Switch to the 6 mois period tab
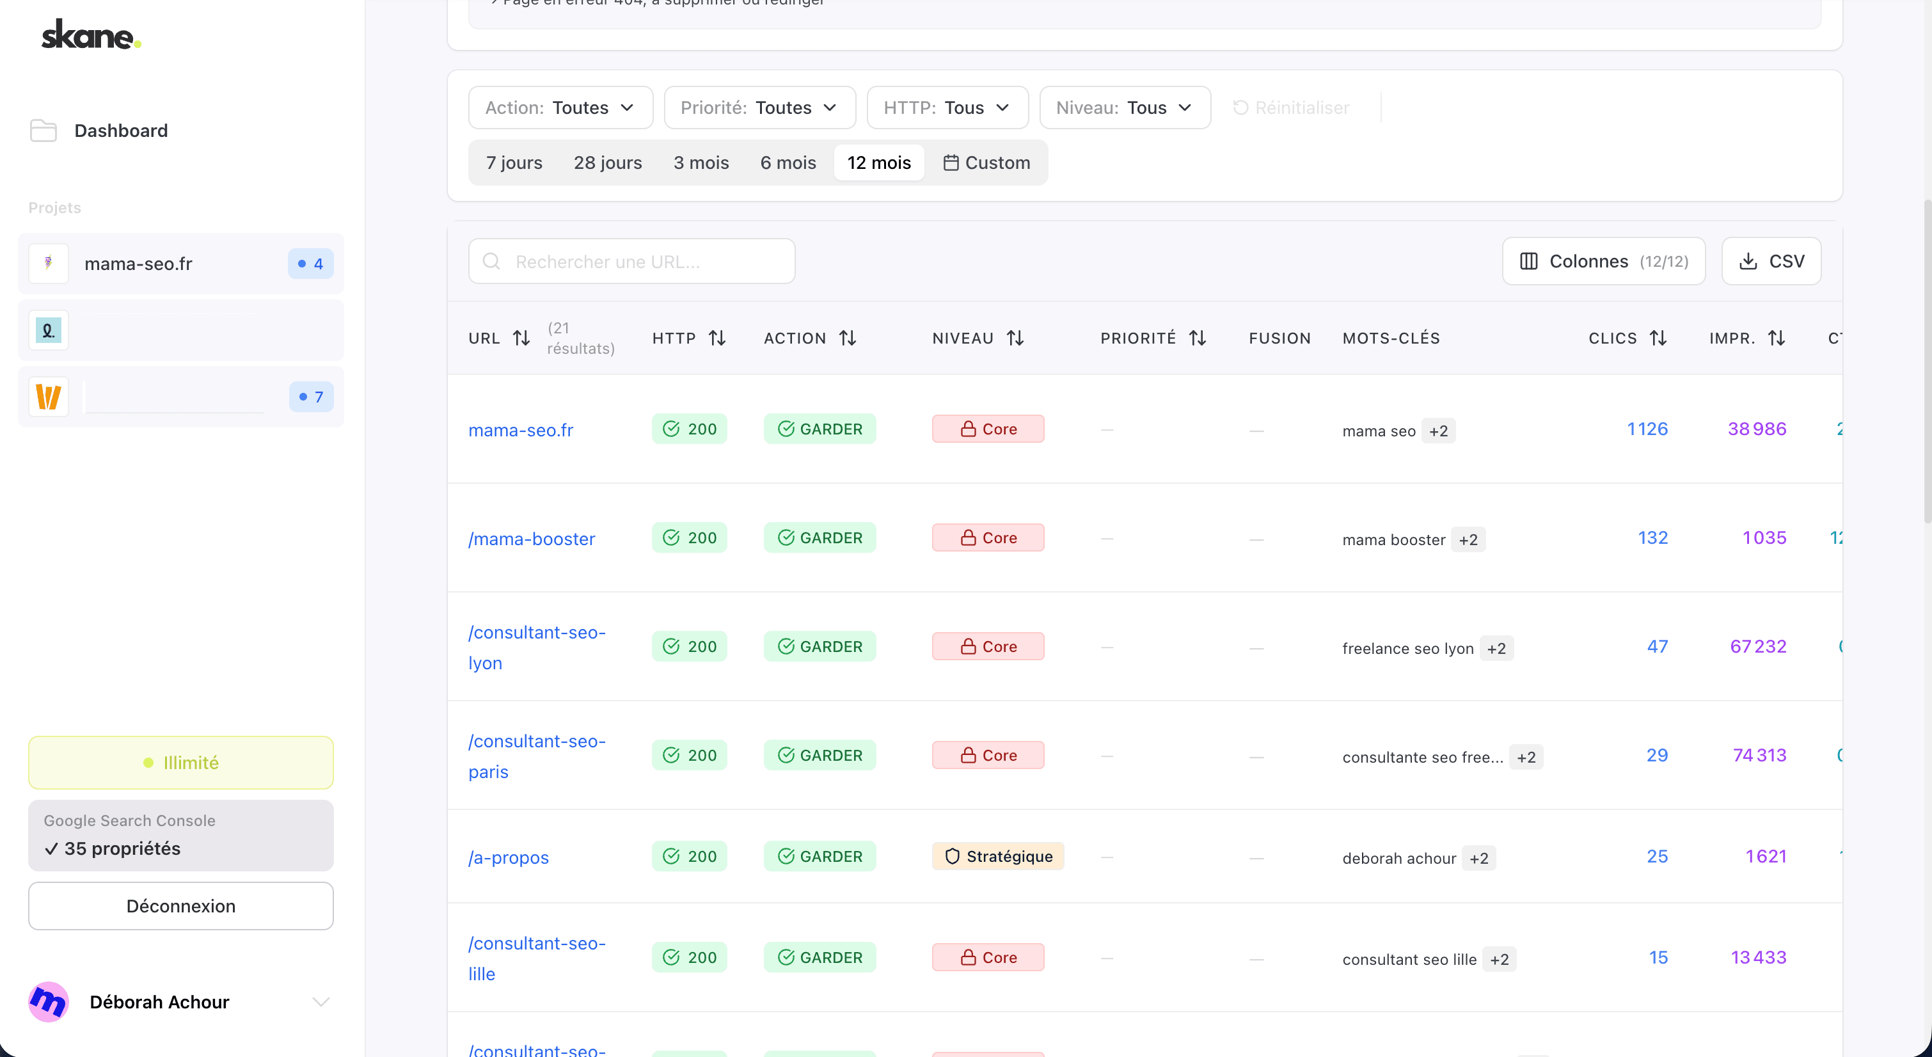Viewport: 1932px width, 1057px height. [x=788, y=163]
